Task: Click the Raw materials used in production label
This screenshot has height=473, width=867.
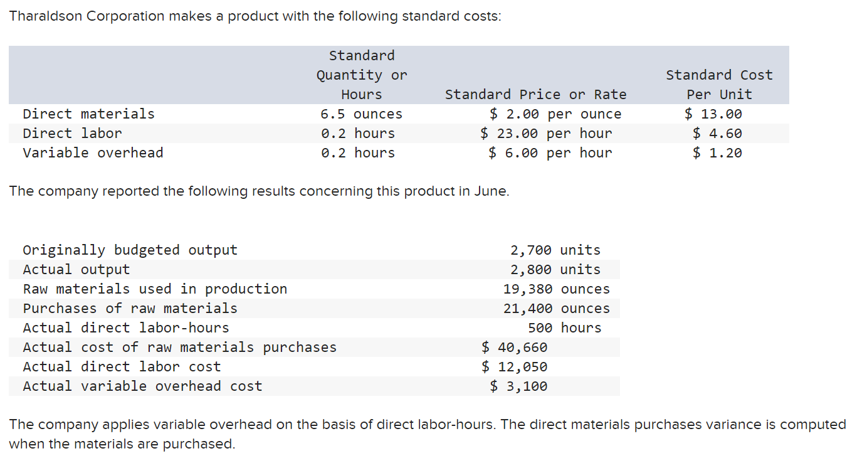Action: pos(155,289)
